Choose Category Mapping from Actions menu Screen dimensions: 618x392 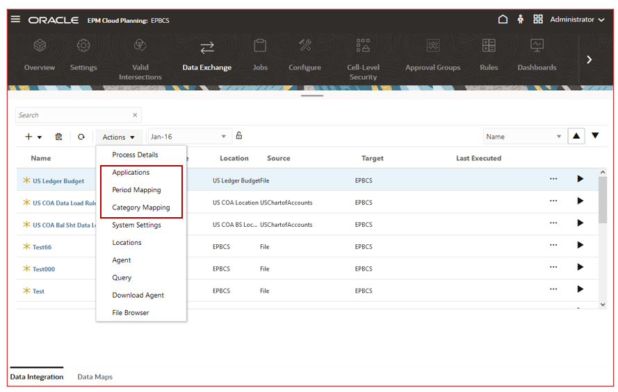click(x=141, y=207)
